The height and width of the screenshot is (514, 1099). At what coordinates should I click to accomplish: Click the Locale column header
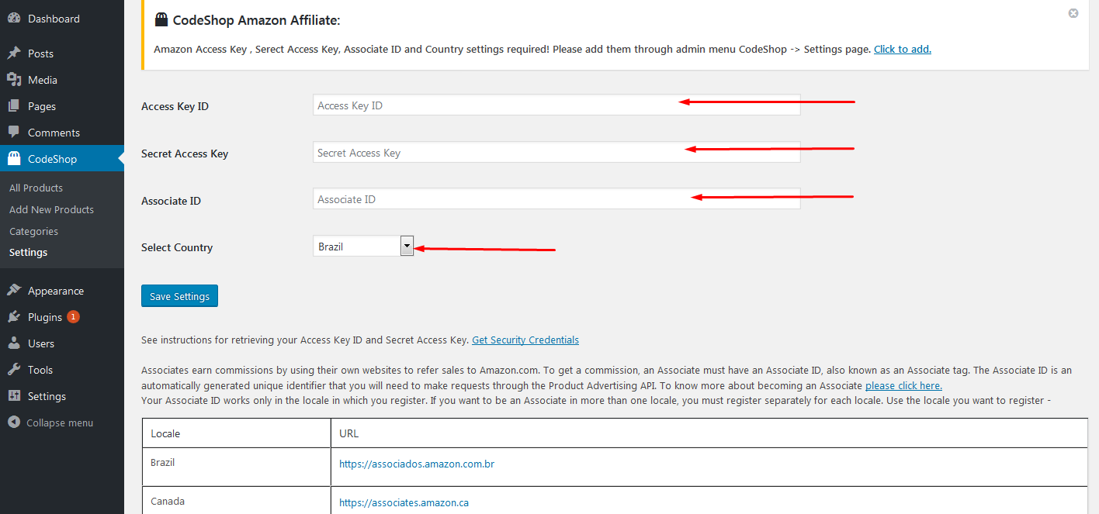(237, 433)
